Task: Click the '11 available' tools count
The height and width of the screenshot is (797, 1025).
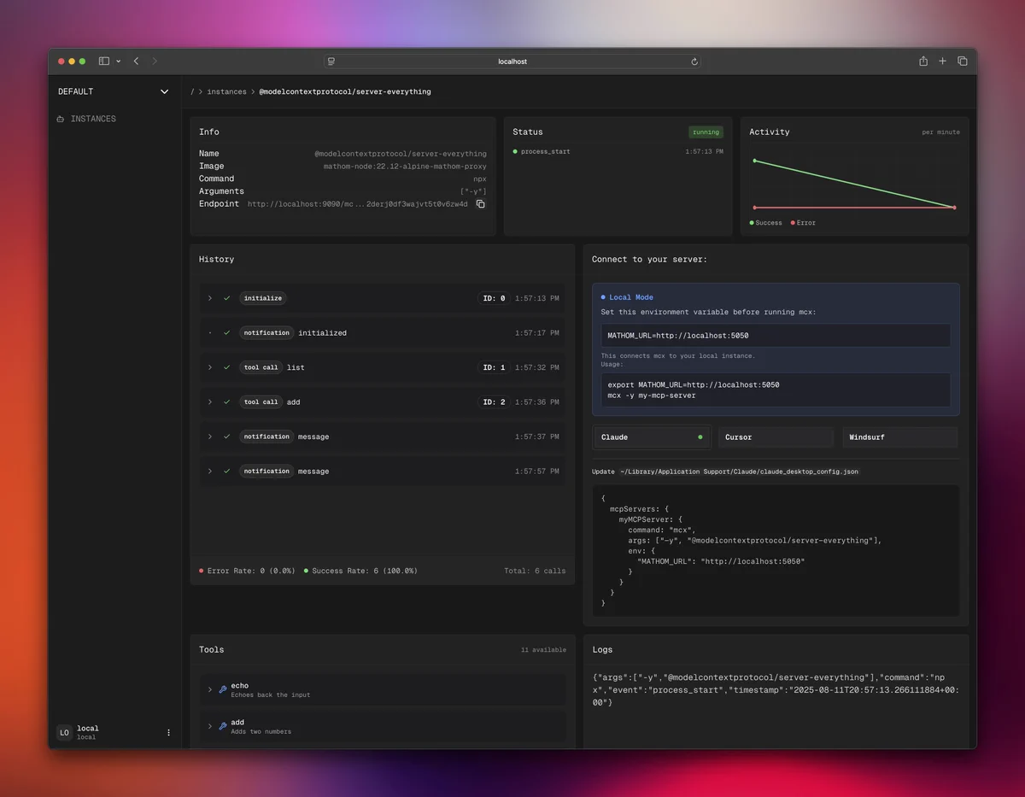Action: coord(543,650)
